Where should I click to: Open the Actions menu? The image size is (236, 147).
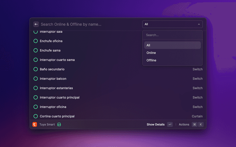184,125
